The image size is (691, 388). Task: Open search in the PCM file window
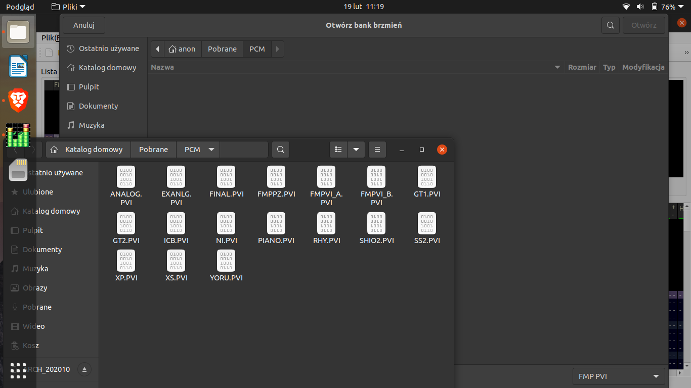tap(280, 150)
